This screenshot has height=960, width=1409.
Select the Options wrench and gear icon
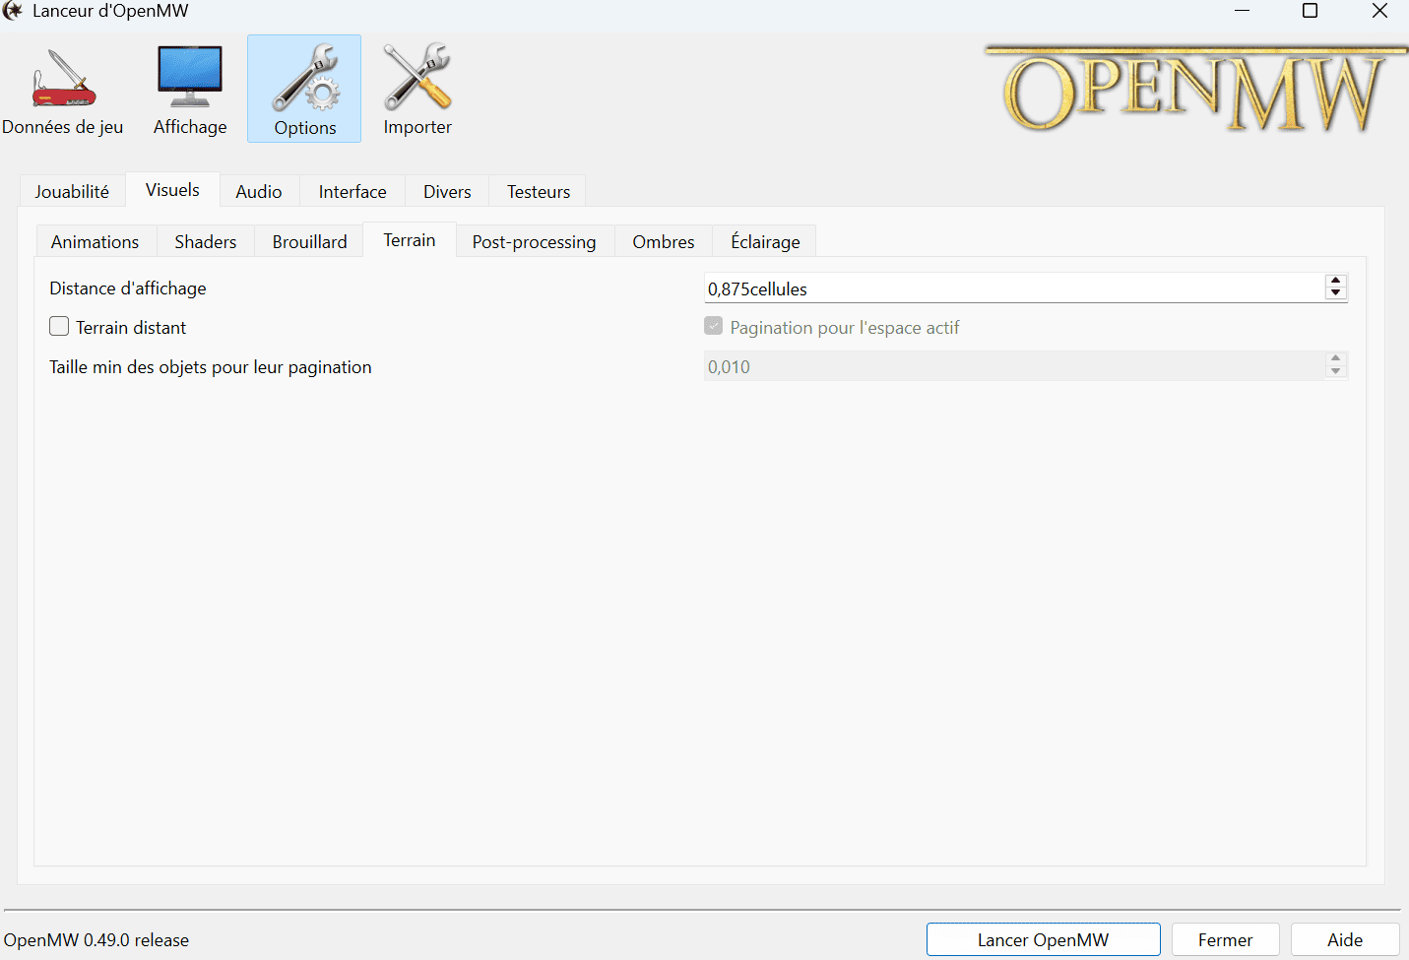(304, 89)
